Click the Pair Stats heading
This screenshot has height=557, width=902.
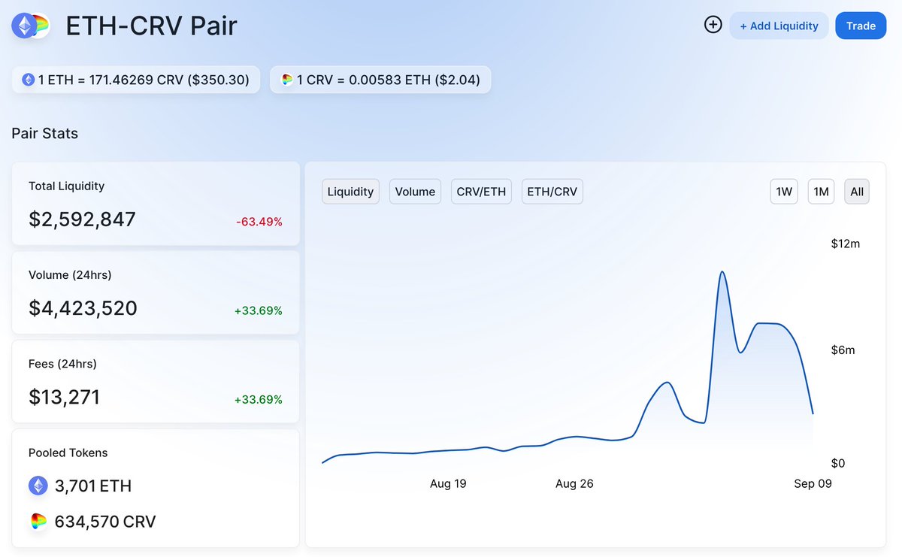(x=45, y=134)
